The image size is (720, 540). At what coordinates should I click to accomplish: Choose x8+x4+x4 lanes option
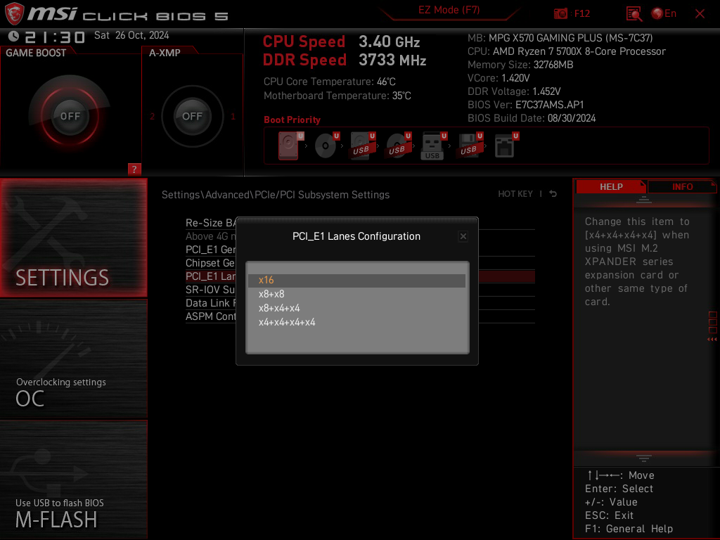356,309
